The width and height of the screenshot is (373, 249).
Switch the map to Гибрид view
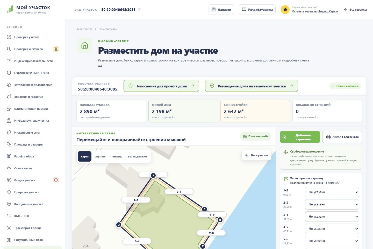click(117, 156)
